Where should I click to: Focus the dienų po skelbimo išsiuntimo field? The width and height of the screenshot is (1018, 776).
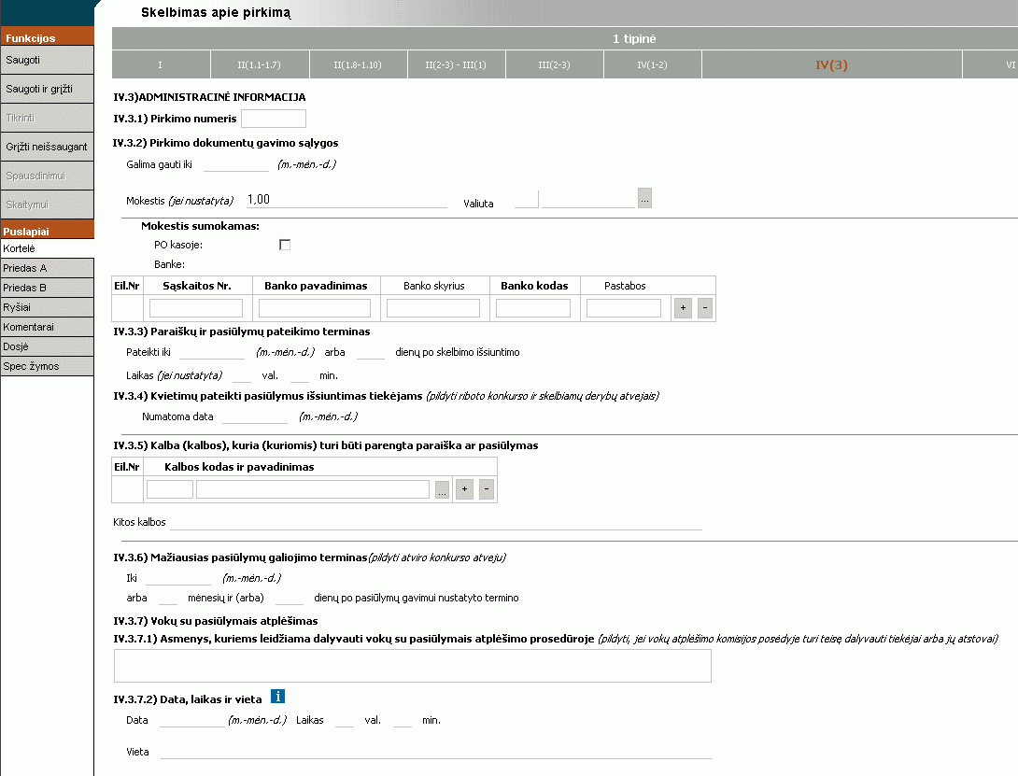click(x=371, y=352)
